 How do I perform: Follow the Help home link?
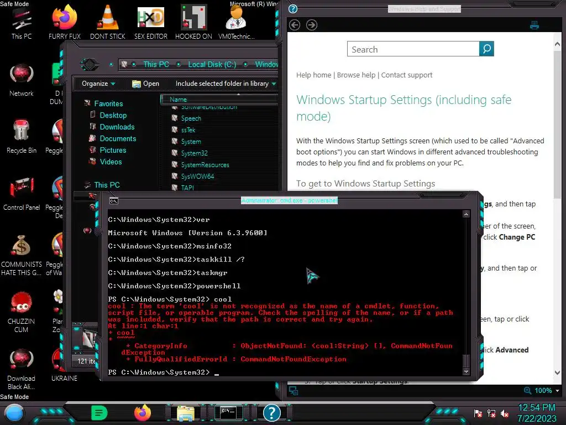[x=314, y=75]
